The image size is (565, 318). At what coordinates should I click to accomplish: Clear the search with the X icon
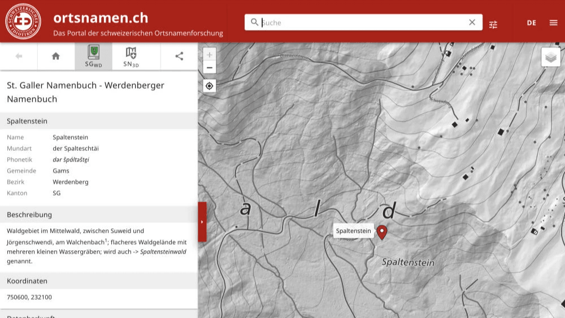(472, 23)
